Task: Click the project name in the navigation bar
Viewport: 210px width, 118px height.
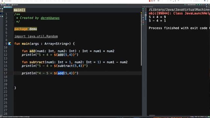Action: (x=4, y=5)
